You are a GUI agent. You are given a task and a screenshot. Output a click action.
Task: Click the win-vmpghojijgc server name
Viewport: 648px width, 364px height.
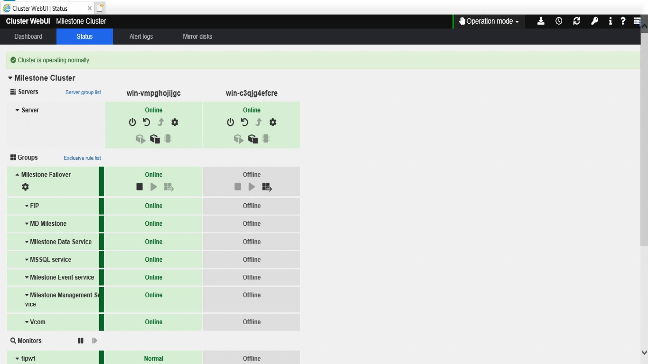(x=154, y=93)
